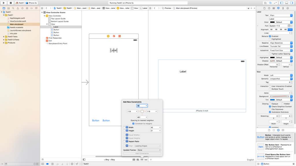296x166 pixels.
Task: Open the View Mode Left dropdown
Action: (281, 75)
